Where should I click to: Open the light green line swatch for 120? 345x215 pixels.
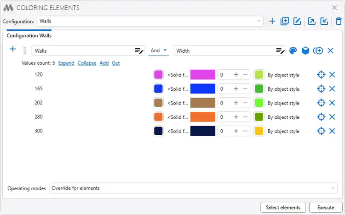259,75
